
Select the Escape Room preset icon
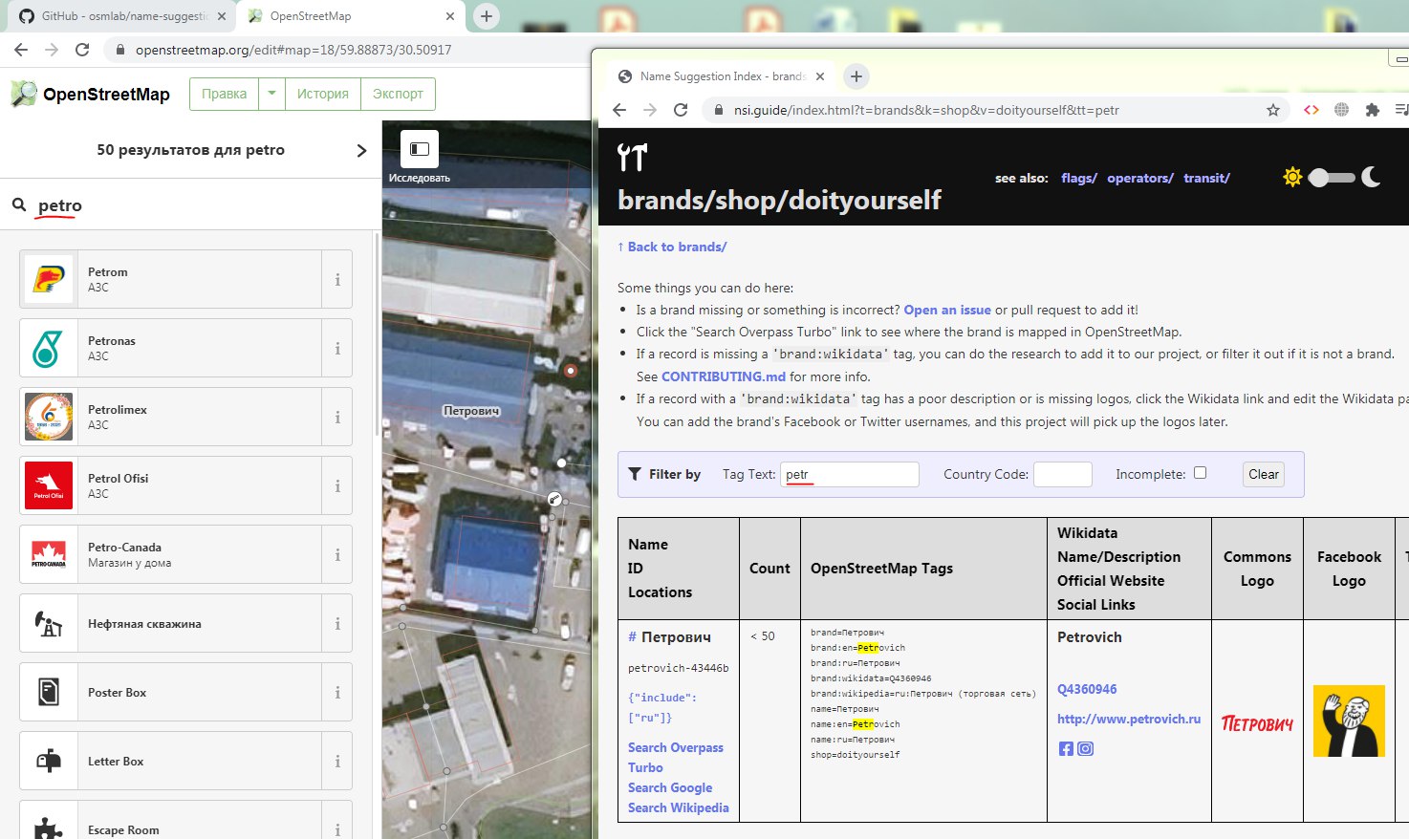[x=49, y=828]
